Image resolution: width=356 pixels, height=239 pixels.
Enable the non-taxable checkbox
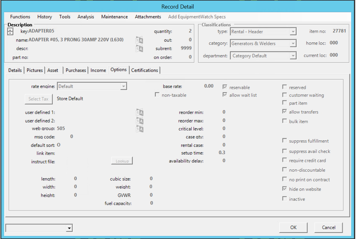point(157,95)
